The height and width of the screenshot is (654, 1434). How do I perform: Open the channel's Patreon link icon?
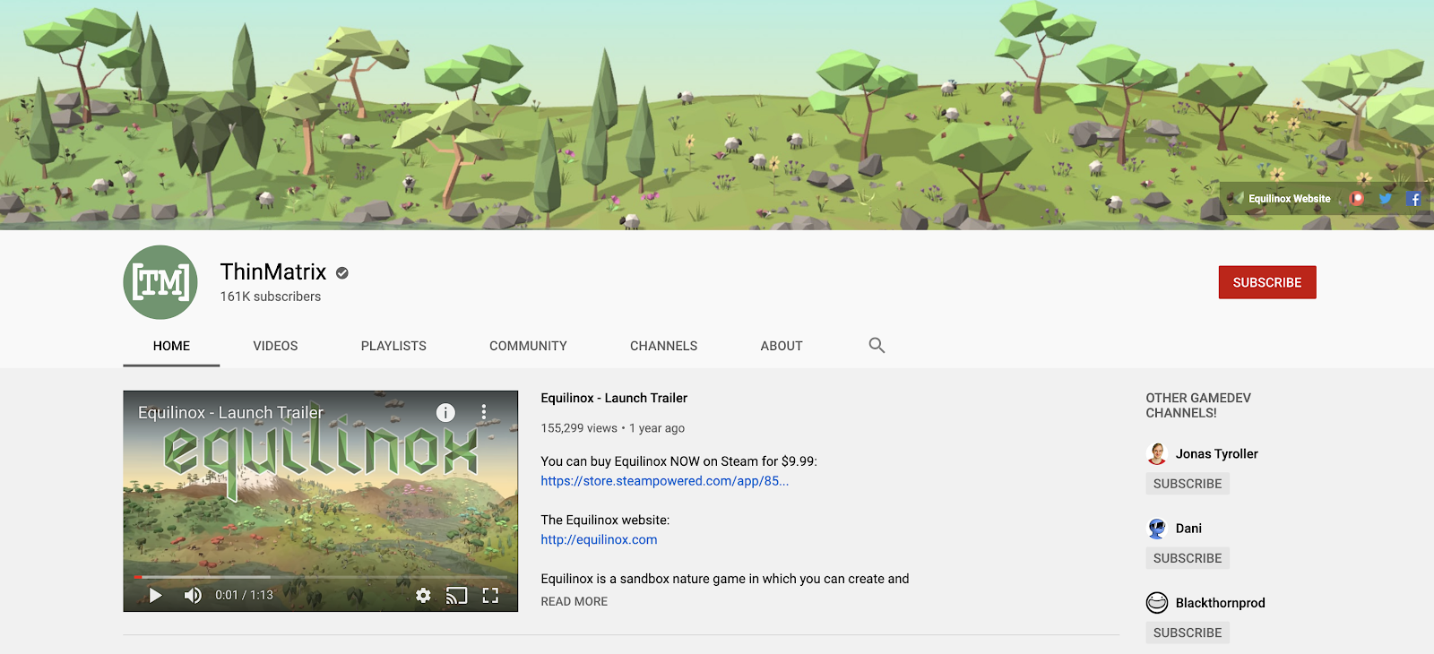click(x=1357, y=199)
